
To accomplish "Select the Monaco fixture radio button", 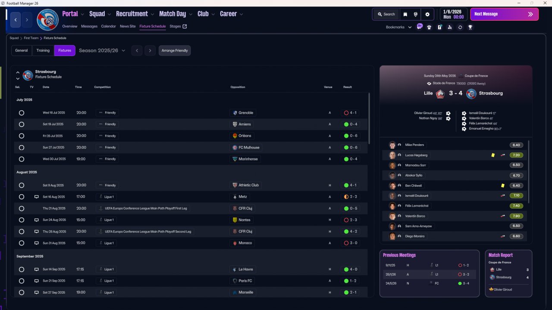I will point(22,243).
